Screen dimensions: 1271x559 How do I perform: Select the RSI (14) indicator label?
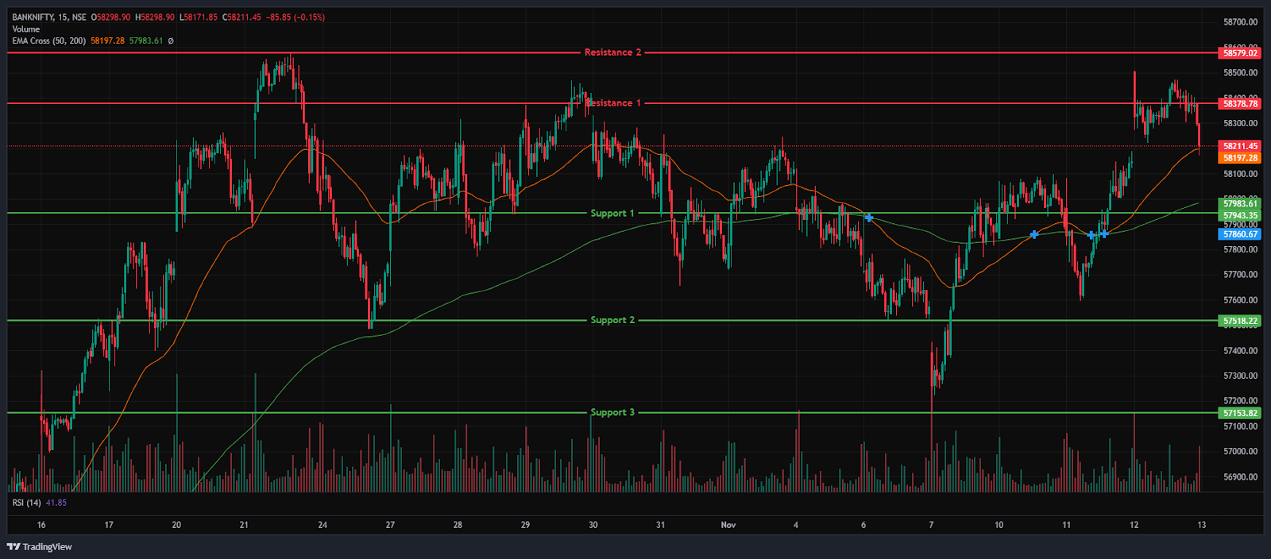[27, 503]
